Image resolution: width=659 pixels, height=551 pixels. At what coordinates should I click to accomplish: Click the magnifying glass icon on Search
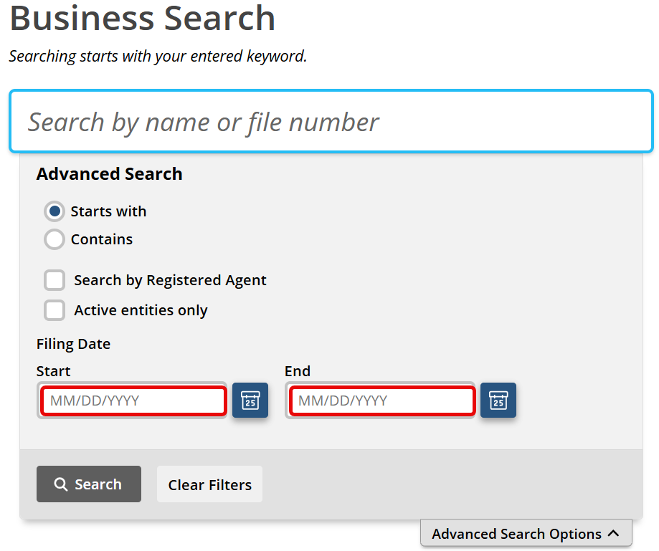60,484
